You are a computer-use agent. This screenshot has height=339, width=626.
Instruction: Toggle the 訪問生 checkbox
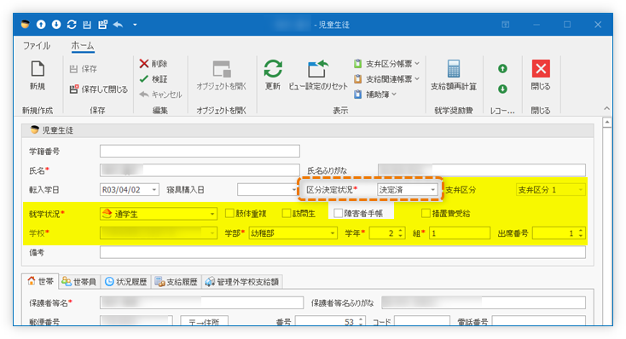(287, 214)
